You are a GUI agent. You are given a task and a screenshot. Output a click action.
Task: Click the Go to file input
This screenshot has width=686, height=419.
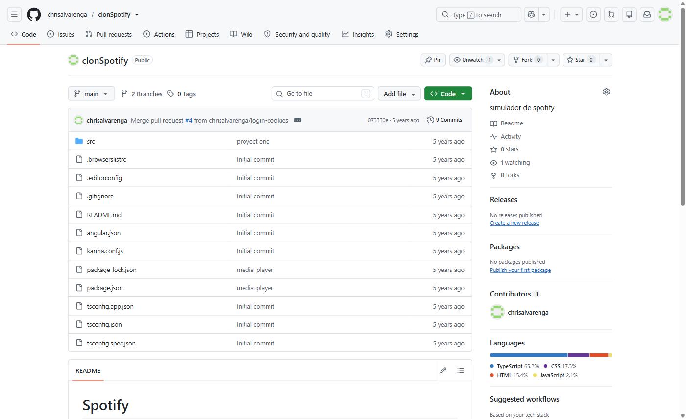(x=323, y=94)
